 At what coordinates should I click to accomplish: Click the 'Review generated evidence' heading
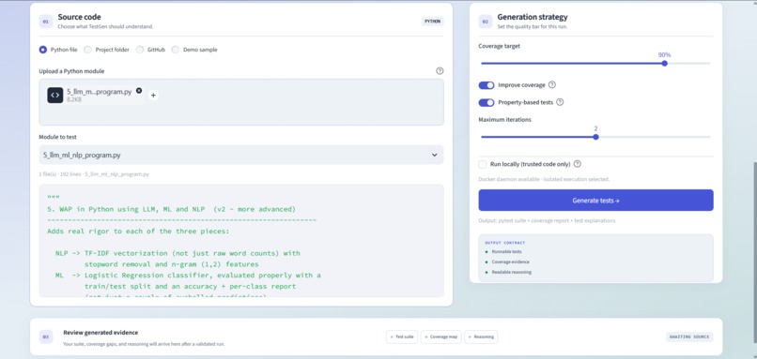click(x=100, y=333)
